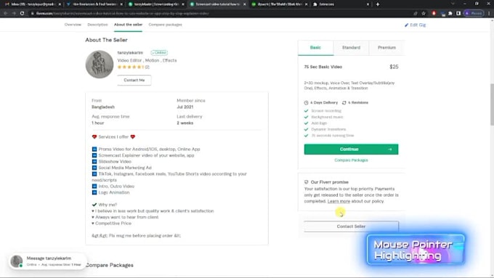This screenshot has width=494, height=278.
Task: Click the browser address bar URL
Action: pos(122,14)
